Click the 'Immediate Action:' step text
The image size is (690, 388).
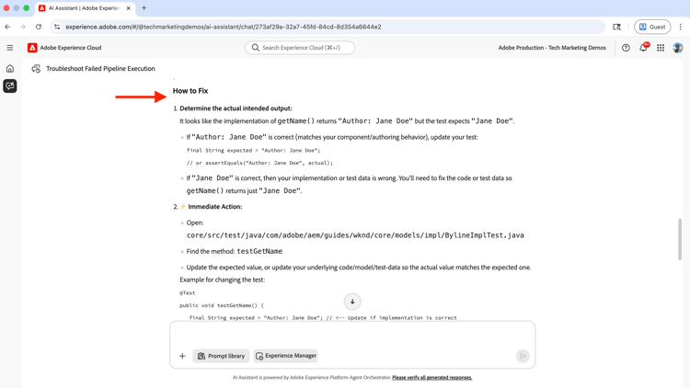coord(214,206)
